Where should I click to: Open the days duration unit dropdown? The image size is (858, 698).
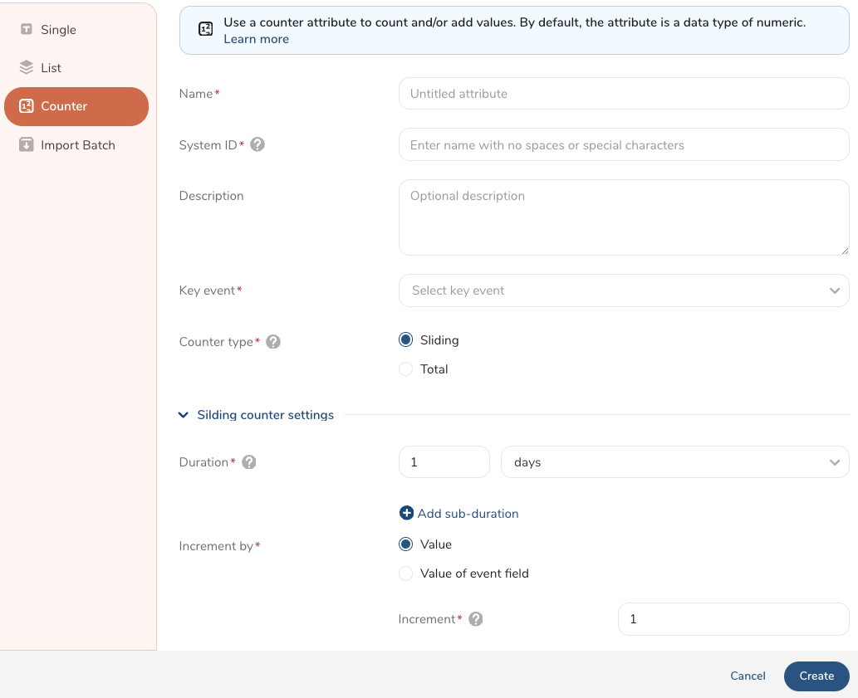point(674,462)
